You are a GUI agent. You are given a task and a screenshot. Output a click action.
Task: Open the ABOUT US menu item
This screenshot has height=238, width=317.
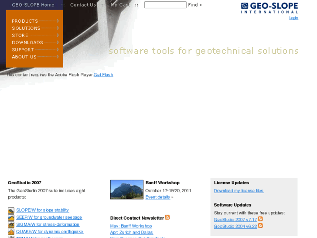24,57
